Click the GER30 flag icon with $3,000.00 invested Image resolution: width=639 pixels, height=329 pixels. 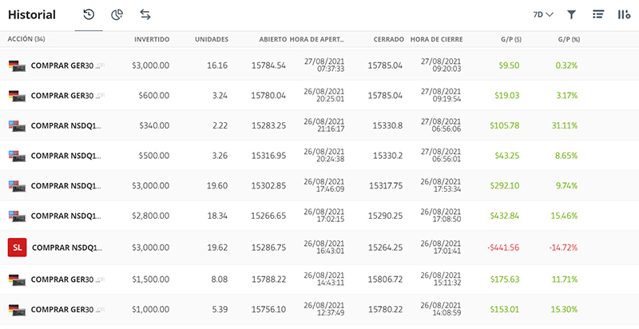tap(17, 65)
